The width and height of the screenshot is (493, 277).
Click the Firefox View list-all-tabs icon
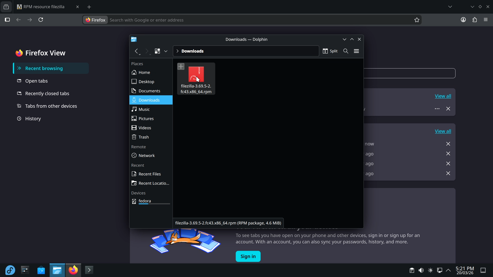6,7
